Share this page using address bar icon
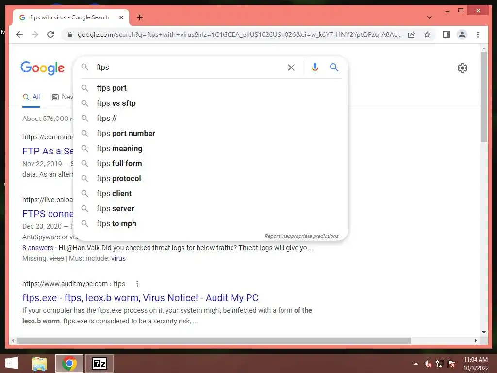Viewport: 497px width, 373px height. pos(412,34)
